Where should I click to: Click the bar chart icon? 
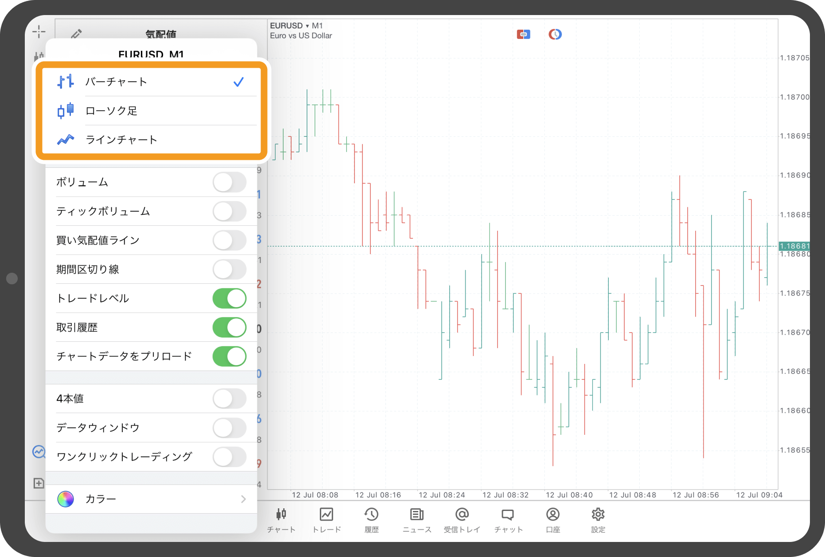[x=65, y=82]
